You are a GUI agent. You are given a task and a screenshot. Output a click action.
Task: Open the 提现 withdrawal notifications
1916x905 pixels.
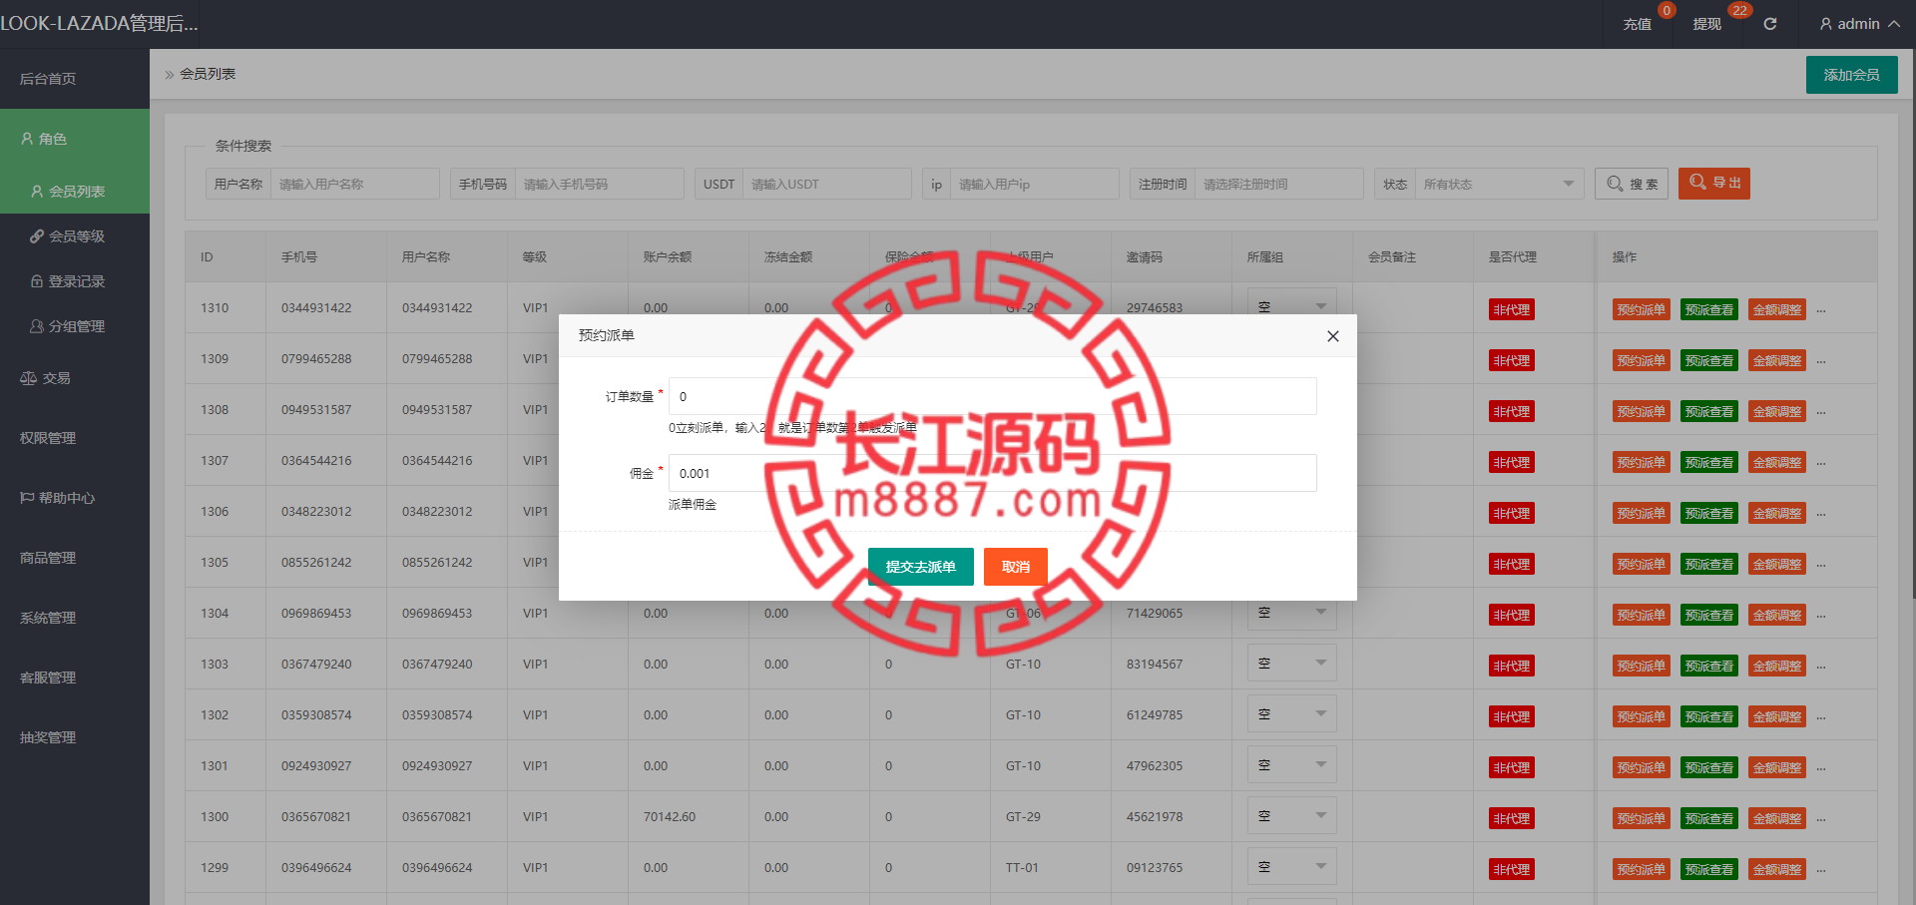pos(1706,24)
